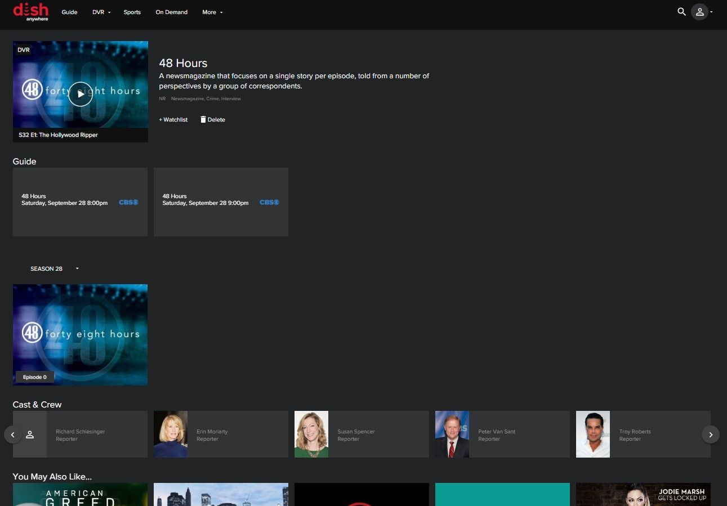This screenshot has height=506, width=727.
Task: Open the Episode 0 thumbnail
Action: coord(80,335)
